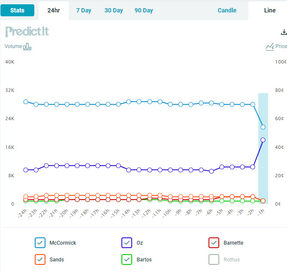Screen dimensions: 287x273
Task: Click the Oz legend label
Action: click(x=140, y=243)
